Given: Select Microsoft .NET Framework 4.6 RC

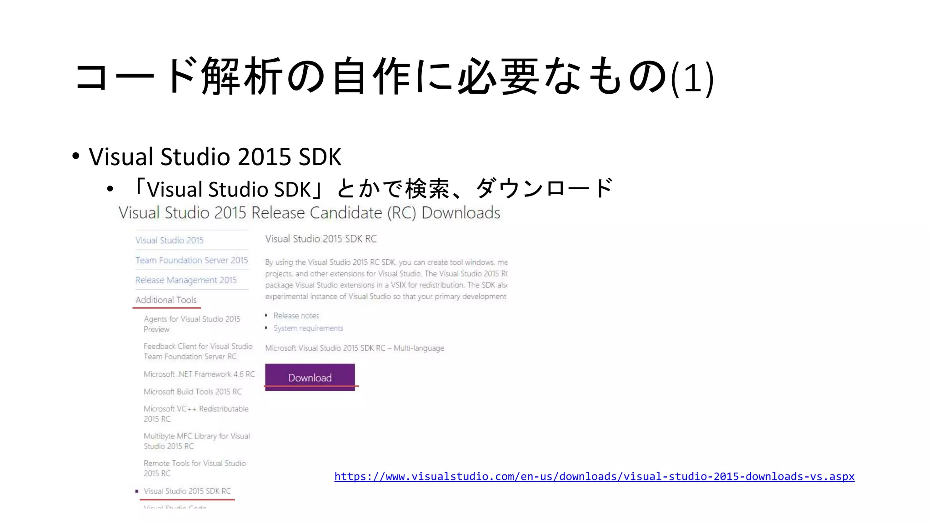Looking at the screenshot, I should 199,374.
